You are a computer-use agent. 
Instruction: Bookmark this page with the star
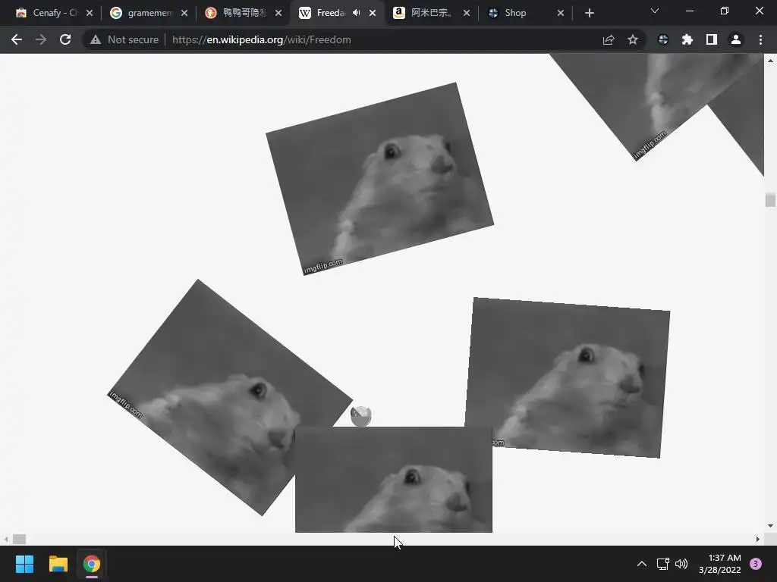[x=633, y=39]
